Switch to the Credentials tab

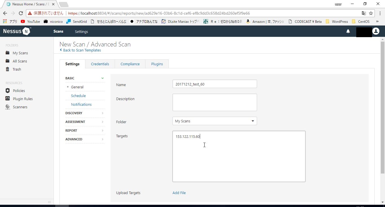point(100,64)
